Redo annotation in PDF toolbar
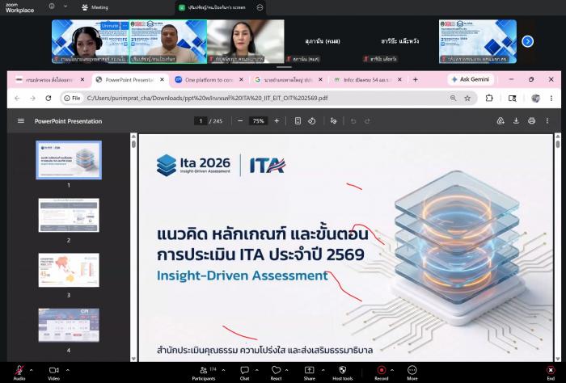This screenshot has width=566, height=383. pos(367,121)
